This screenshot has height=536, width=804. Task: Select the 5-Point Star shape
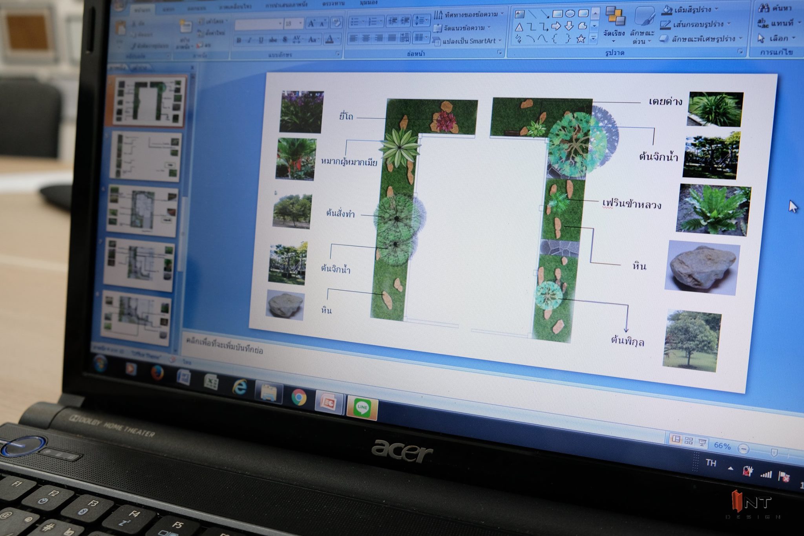581,38
